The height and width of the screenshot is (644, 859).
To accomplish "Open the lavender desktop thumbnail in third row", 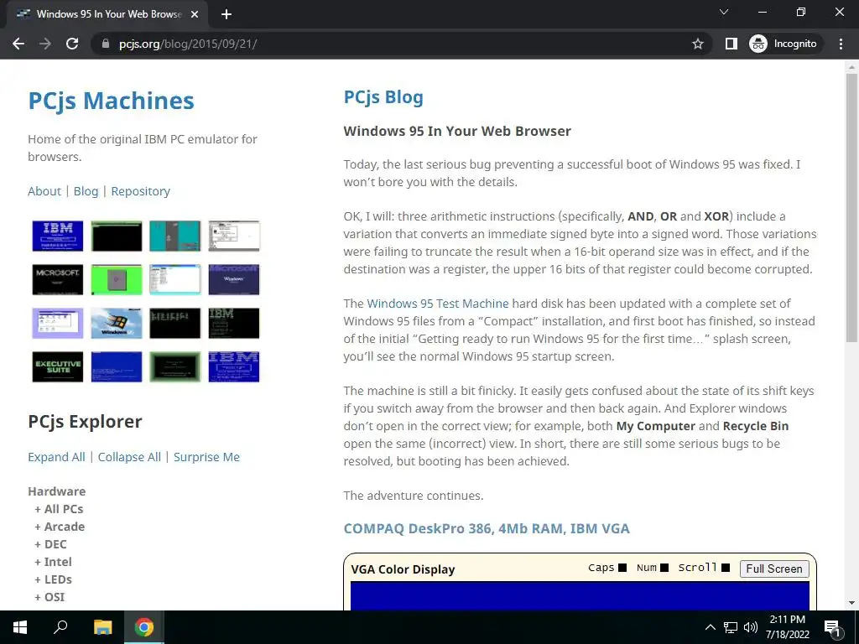I will click(x=58, y=323).
